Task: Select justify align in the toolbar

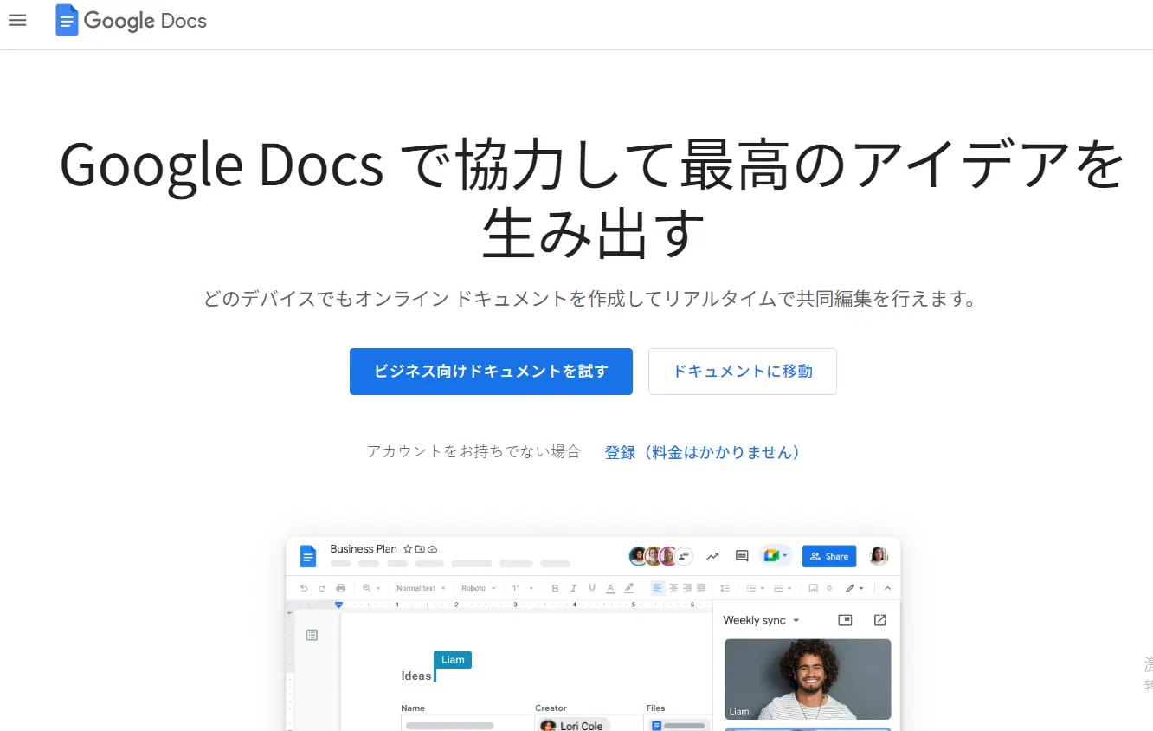Action: [x=701, y=588]
